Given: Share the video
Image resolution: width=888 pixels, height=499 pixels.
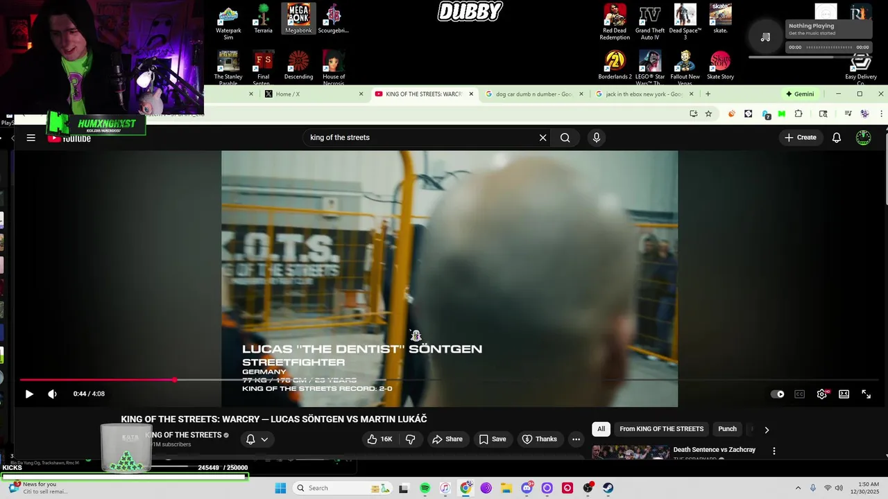Looking at the screenshot, I should pos(447,439).
